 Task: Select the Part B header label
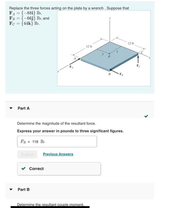point(24,190)
